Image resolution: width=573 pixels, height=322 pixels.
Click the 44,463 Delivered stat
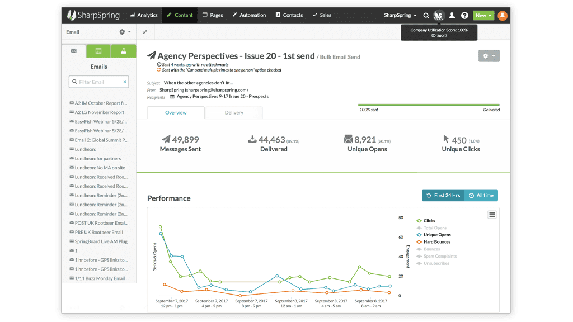tap(274, 144)
